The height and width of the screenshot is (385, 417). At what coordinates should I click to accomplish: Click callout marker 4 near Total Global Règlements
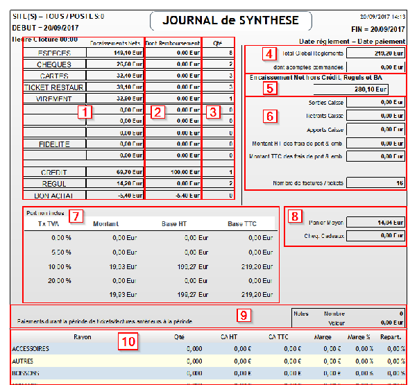[x=269, y=53]
